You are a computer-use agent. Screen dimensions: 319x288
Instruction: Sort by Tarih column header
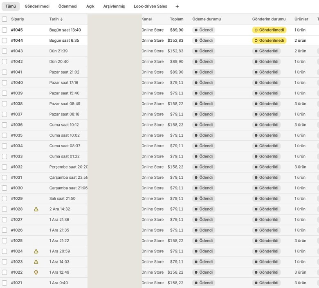click(54, 19)
